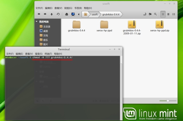Screen dimensions: 183x121
Task: Open 主目录 in the sidebar
Action: click(45, 26)
